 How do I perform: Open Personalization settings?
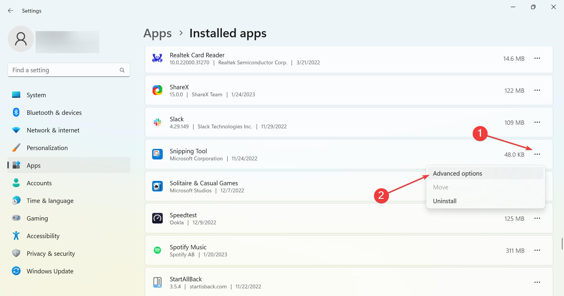69,148
